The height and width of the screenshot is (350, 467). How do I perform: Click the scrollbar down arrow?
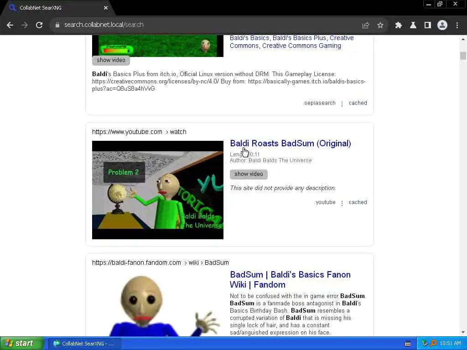(463, 332)
